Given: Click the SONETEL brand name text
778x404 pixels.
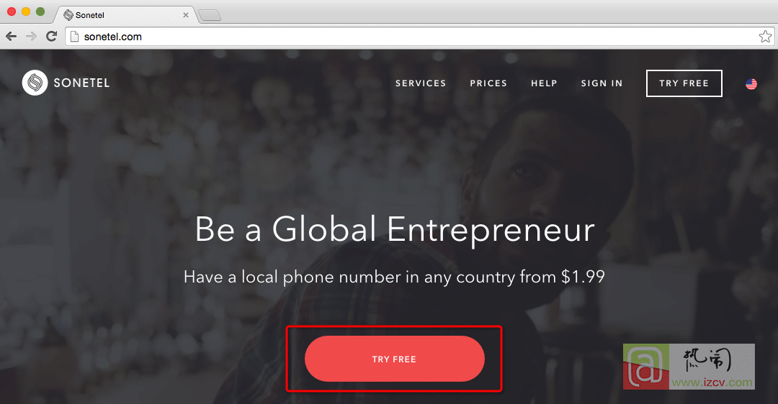Looking at the screenshot, I should pos(81,83).
